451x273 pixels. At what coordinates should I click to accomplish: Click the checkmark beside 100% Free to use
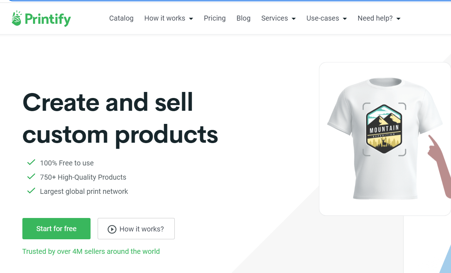point(31,163)
